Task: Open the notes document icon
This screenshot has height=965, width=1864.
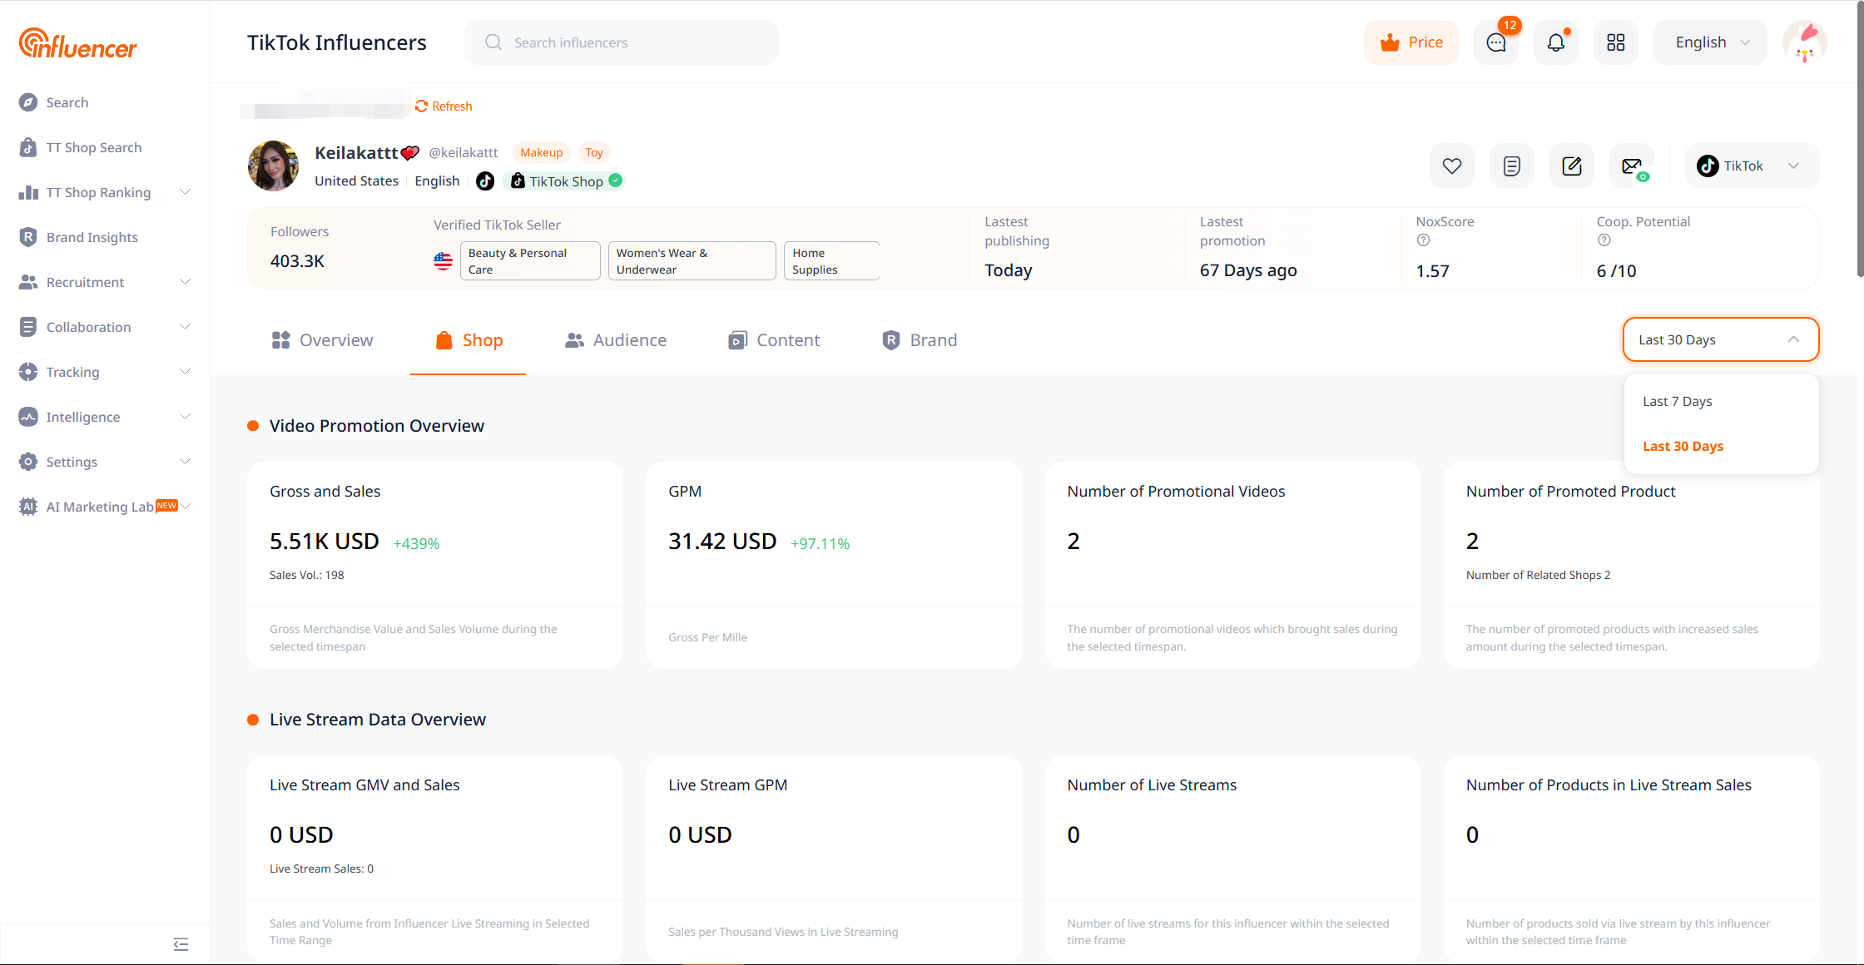Action: click(x=1511, y=166)
